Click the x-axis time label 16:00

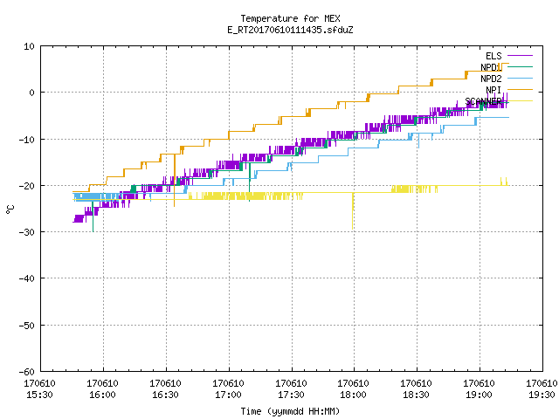click(x=102, y=395)
